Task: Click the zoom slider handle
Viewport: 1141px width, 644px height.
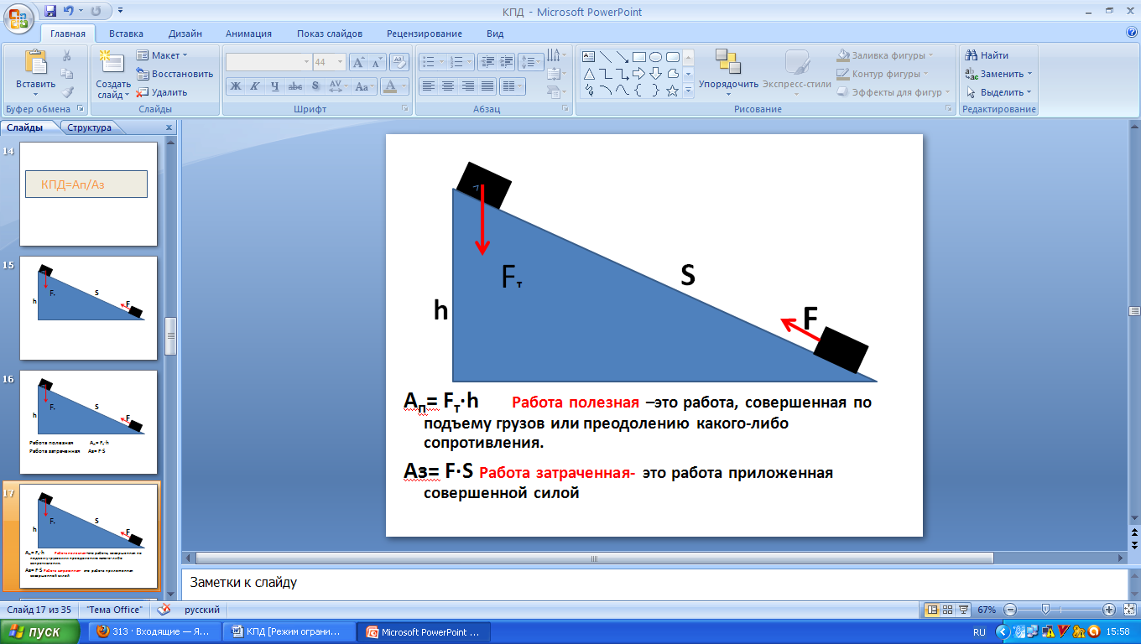Action: pos(1045,610)
